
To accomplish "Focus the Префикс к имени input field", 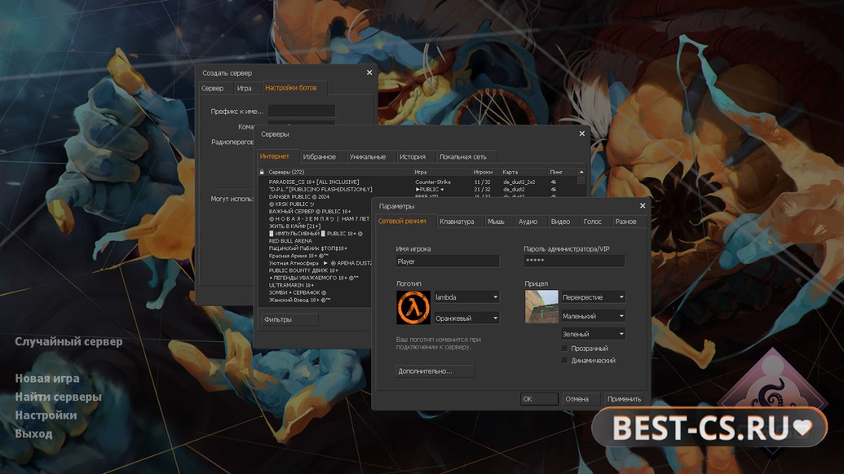I will pos(302,112).
